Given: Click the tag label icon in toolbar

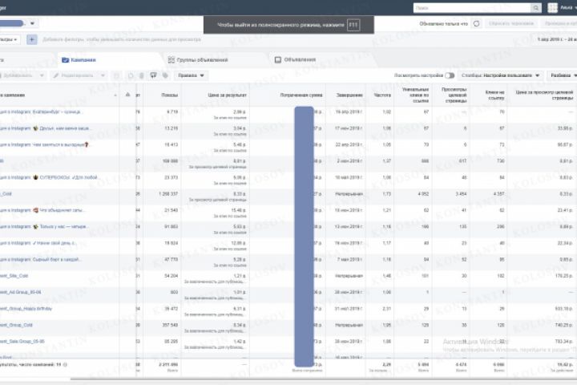Looking at the screenshot, I should click(165, 75).
